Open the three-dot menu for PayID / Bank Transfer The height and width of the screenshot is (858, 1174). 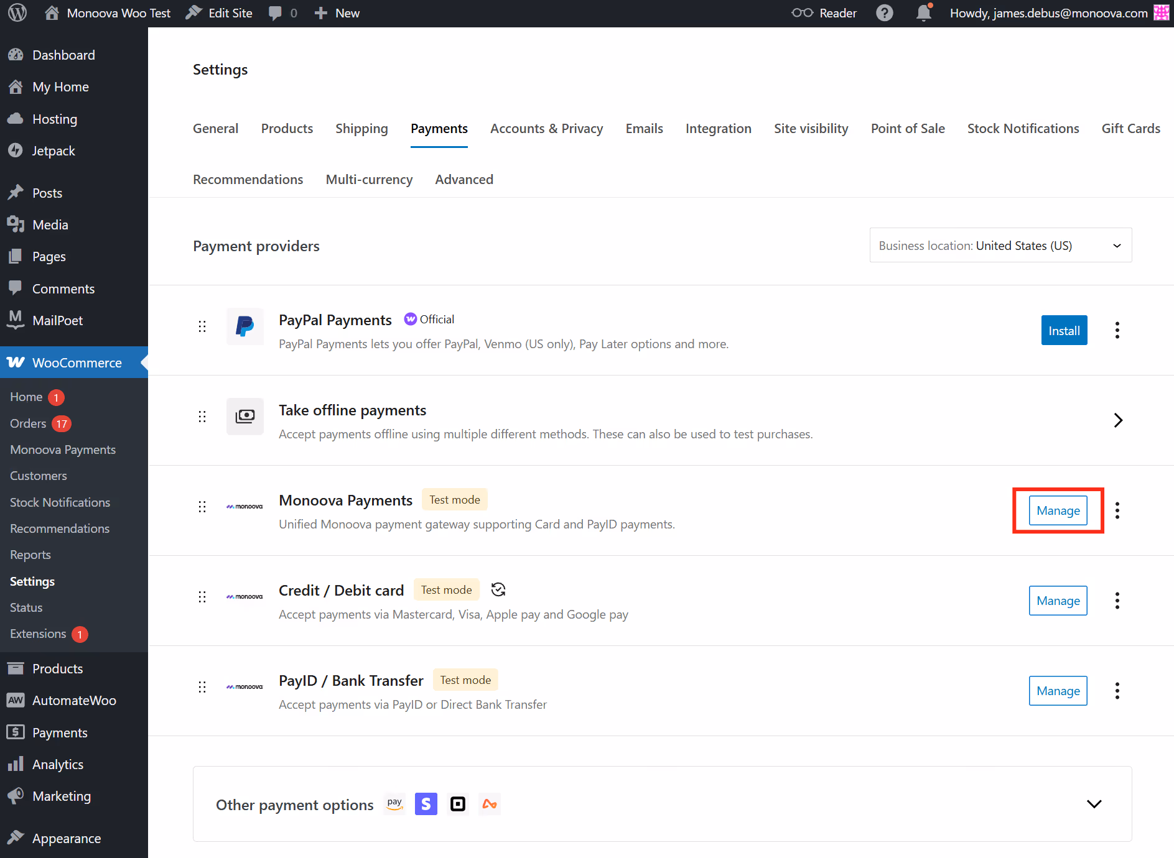coord(1117,691)
